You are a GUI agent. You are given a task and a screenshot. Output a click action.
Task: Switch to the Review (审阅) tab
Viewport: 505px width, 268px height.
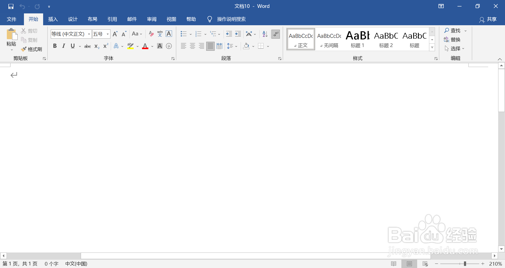(151, 19)
